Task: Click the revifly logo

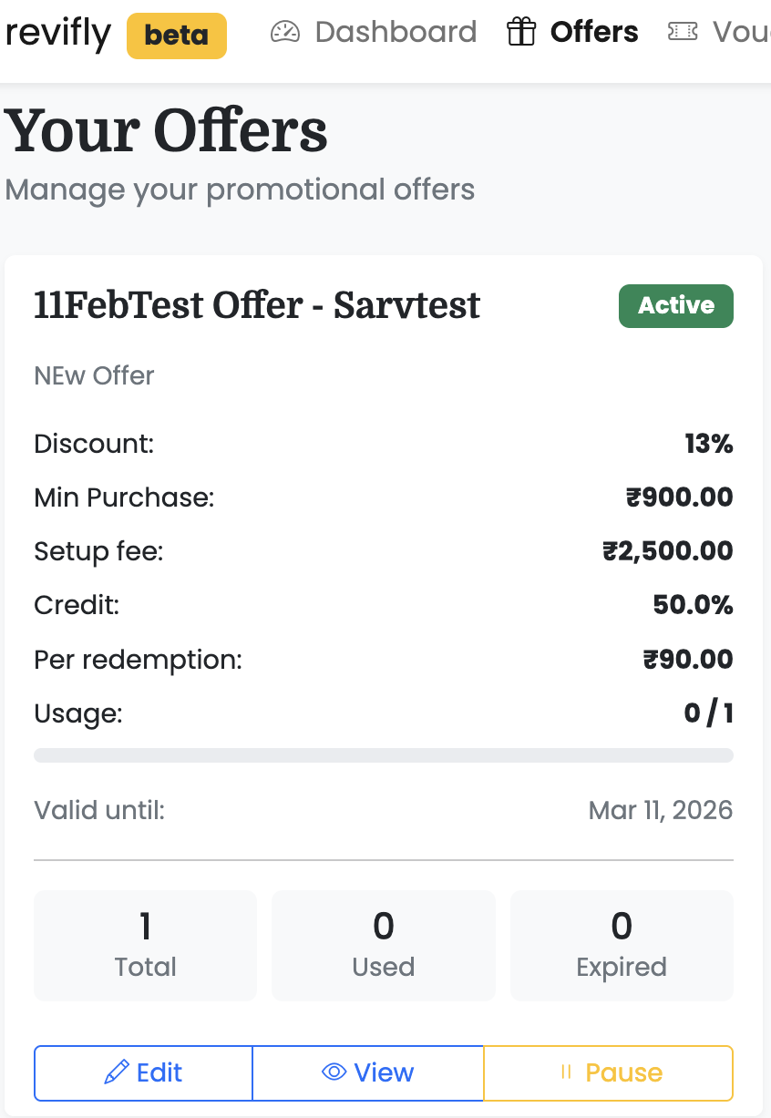Action: click(57, 32)
